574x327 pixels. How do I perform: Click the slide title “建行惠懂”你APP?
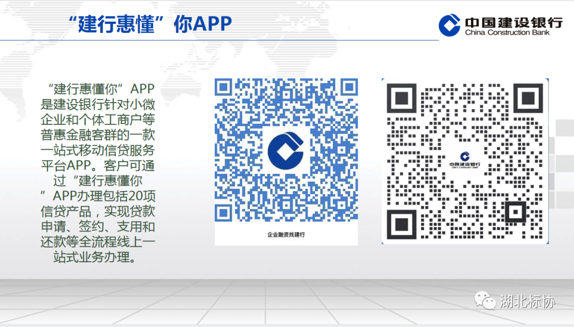pos(150,24)
